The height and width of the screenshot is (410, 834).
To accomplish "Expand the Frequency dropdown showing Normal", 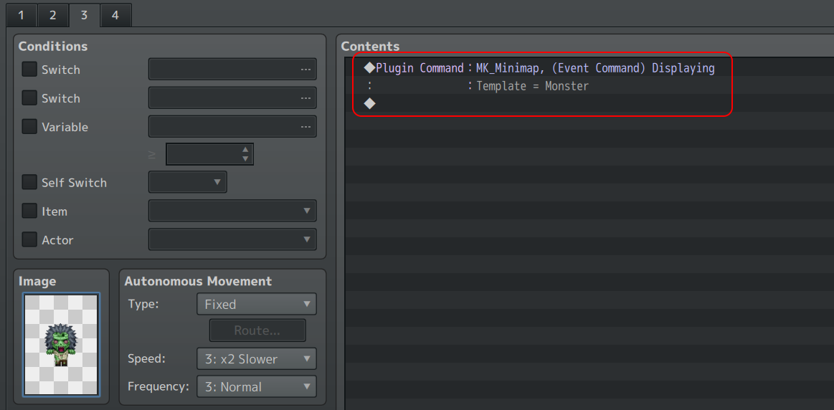I will 257,386.
